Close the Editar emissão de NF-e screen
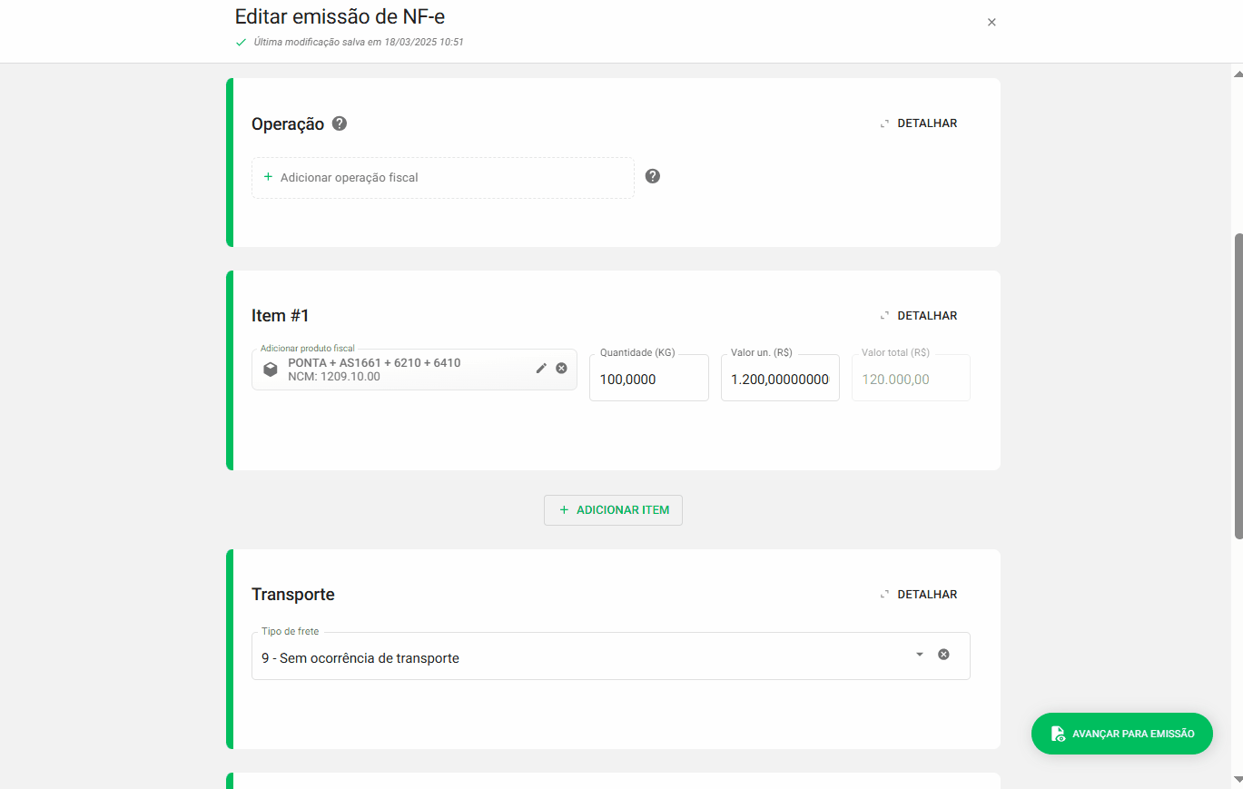Screen dimensions: 1243x789 click(x=991, y=23)
